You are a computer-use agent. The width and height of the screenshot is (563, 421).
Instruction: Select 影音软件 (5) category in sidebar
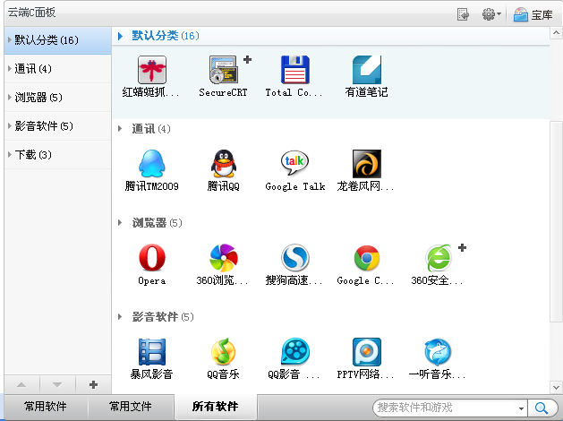point(58,126)
